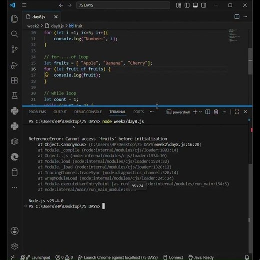Viewport: 260px width, 260px height.
Task: Open the container box icon view
Action: tap(14, 142)
